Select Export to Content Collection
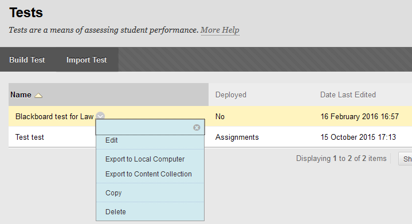 pyautogui.click(x=148, y=174)
